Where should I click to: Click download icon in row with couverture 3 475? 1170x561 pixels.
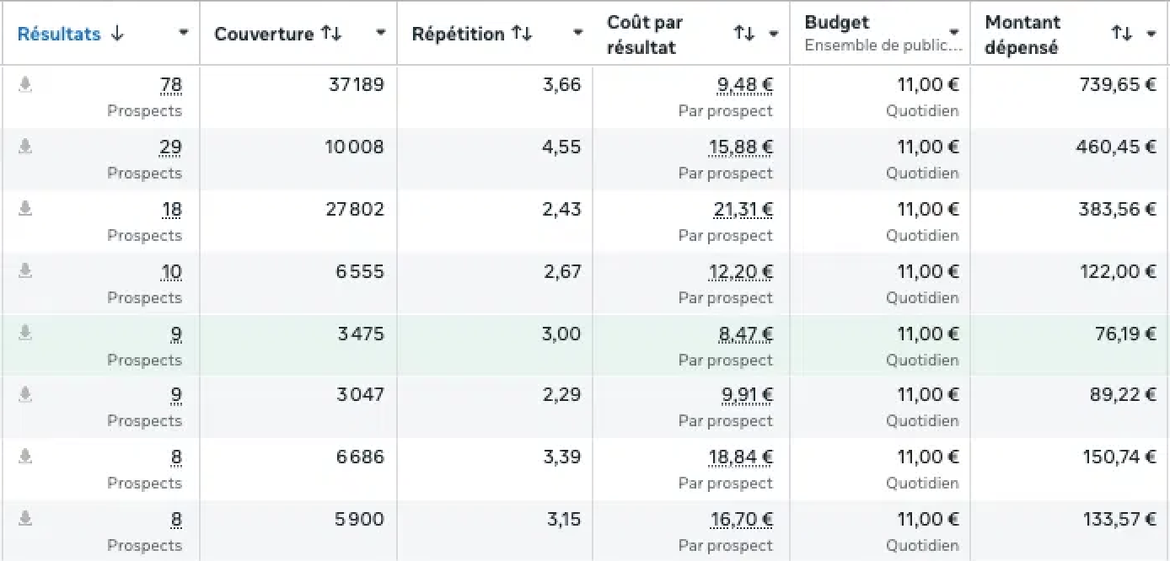(25, 334)
